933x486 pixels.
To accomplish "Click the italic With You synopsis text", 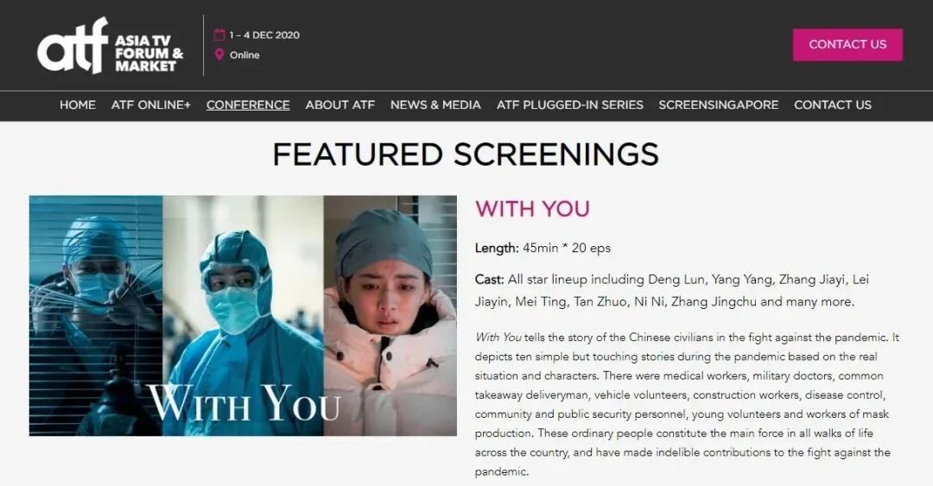I will click(498, 338).
